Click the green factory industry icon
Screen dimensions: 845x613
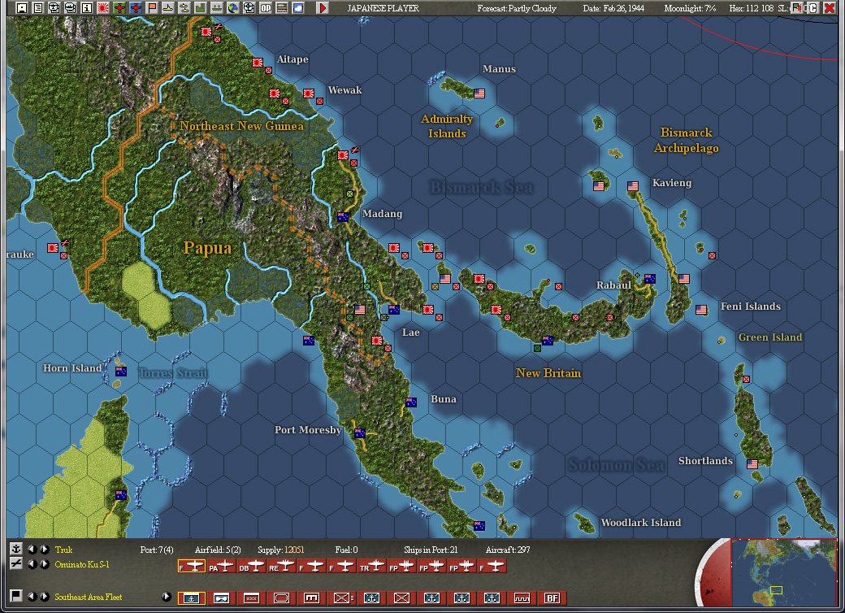201,8
